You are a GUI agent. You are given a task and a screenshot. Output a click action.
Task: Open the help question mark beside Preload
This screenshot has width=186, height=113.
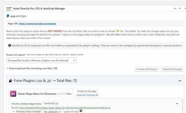coord(81,111)
